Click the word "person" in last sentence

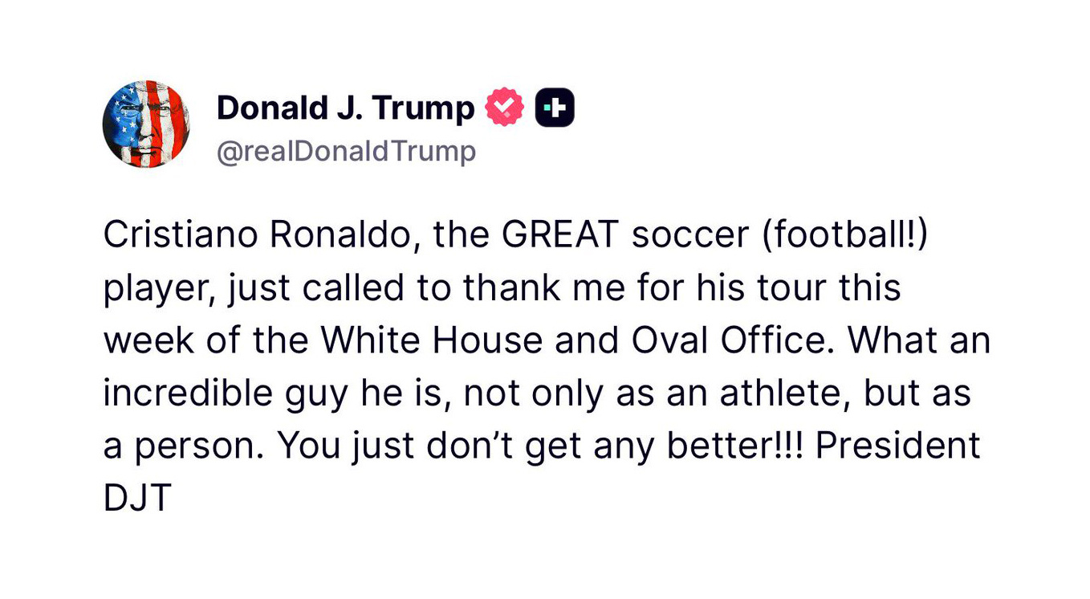click(199, 446)
